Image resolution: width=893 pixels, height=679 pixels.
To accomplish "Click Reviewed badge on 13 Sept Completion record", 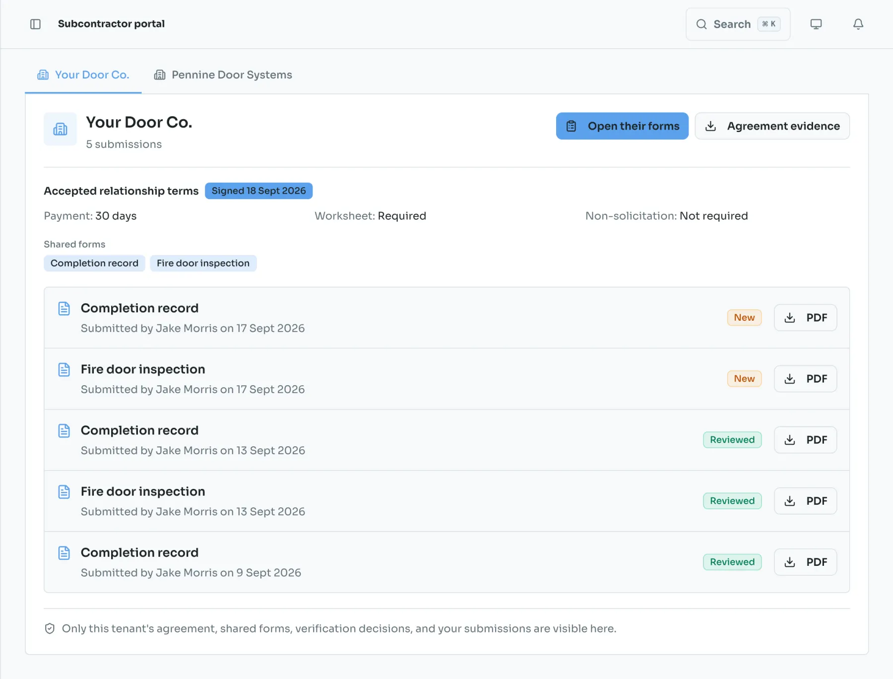I will 732,440.
